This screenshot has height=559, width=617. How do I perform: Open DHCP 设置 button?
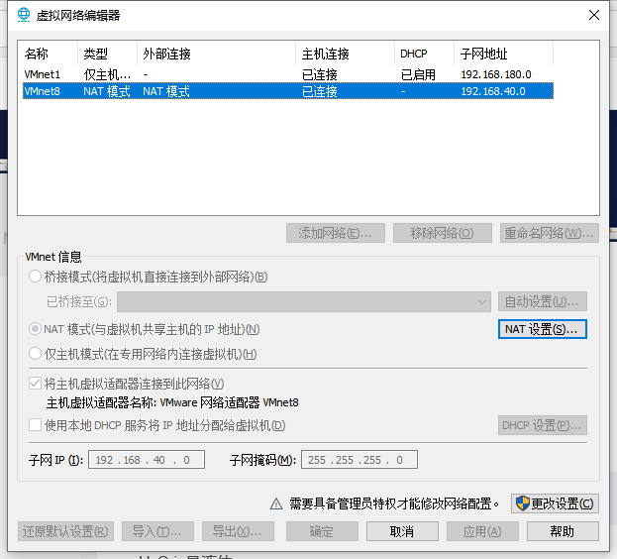coord(543,425)
